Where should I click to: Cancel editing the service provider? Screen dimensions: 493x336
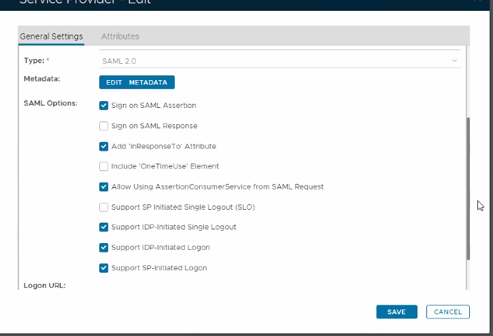click(x=447, y=312)
